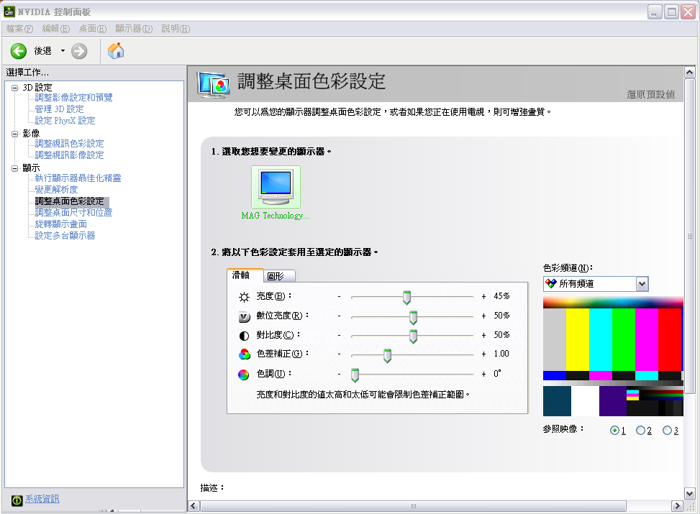Open 變更解析度
The height and width of the screenshot is (514, 700).
(x=56, y=190)
